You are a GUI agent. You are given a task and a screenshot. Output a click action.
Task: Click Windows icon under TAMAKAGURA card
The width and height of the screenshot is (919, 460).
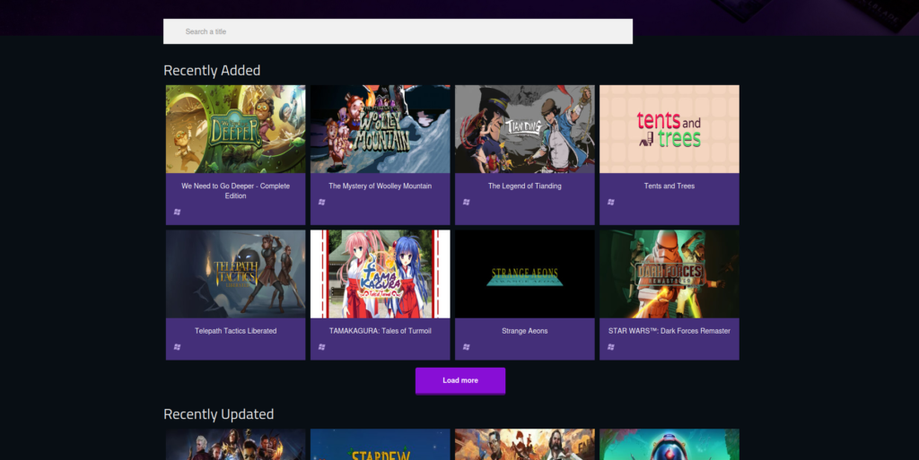point(322,347)
